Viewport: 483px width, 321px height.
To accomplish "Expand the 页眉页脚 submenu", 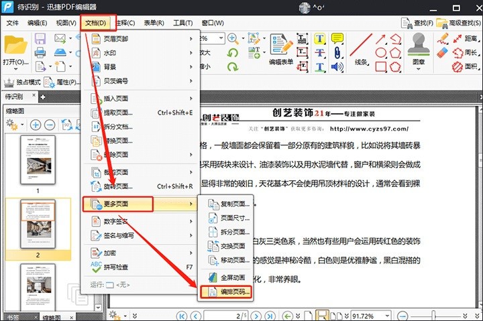I will point(142,39).
